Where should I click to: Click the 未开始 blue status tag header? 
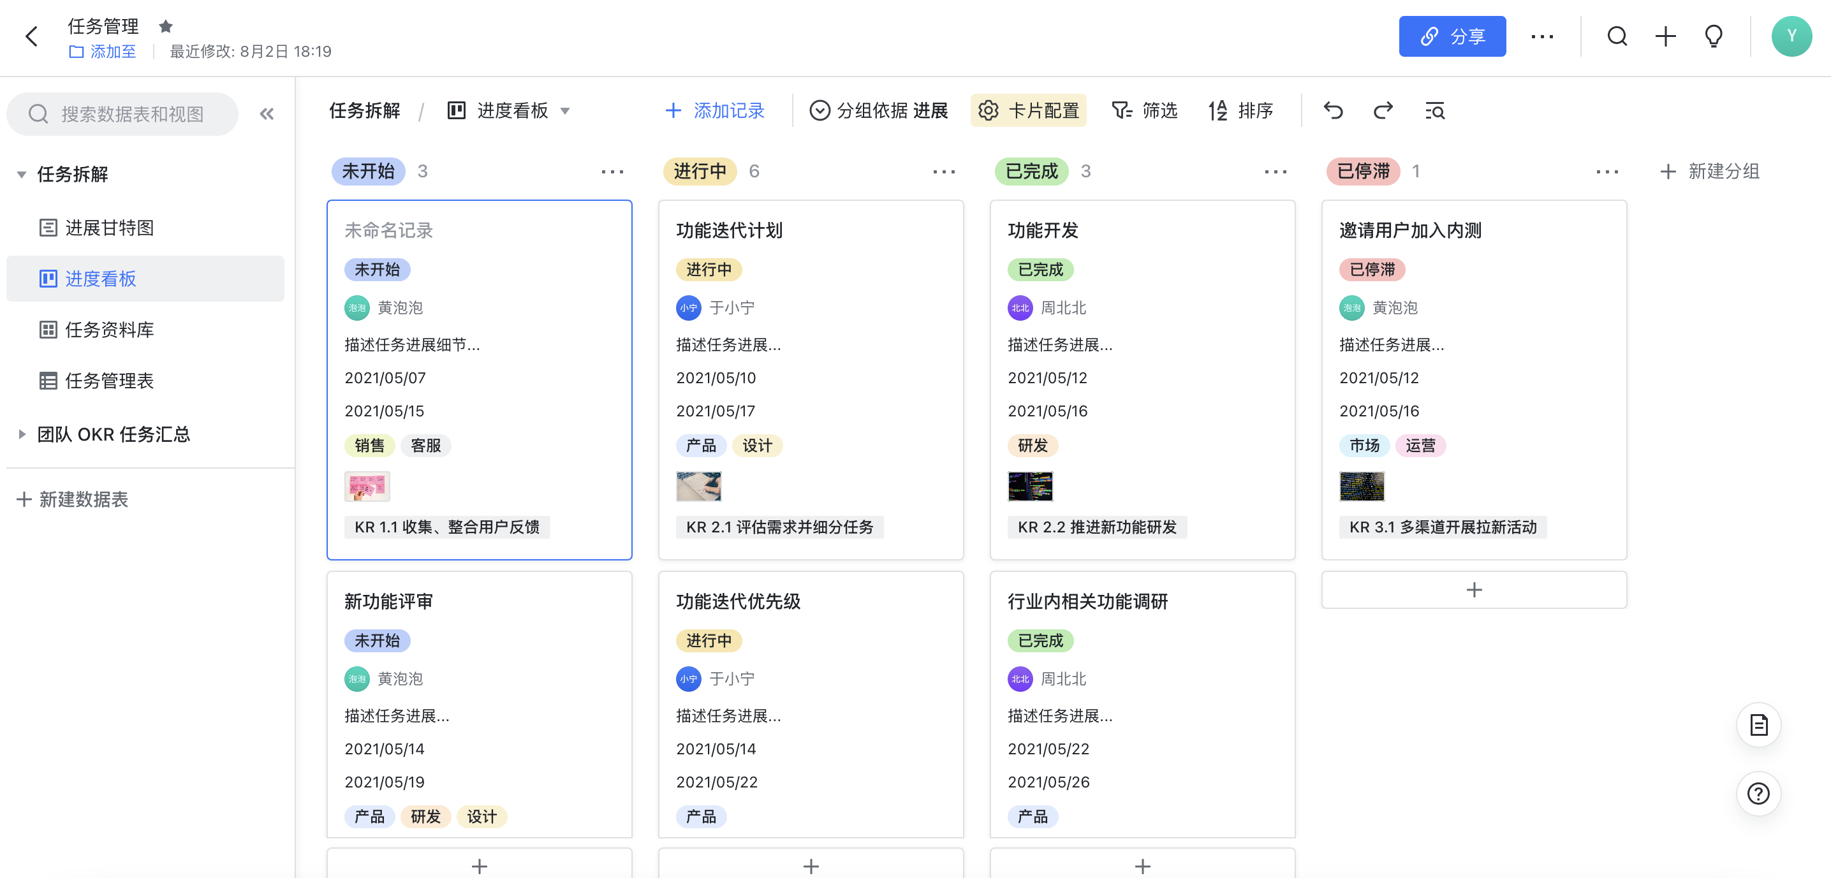coord(368,171)
